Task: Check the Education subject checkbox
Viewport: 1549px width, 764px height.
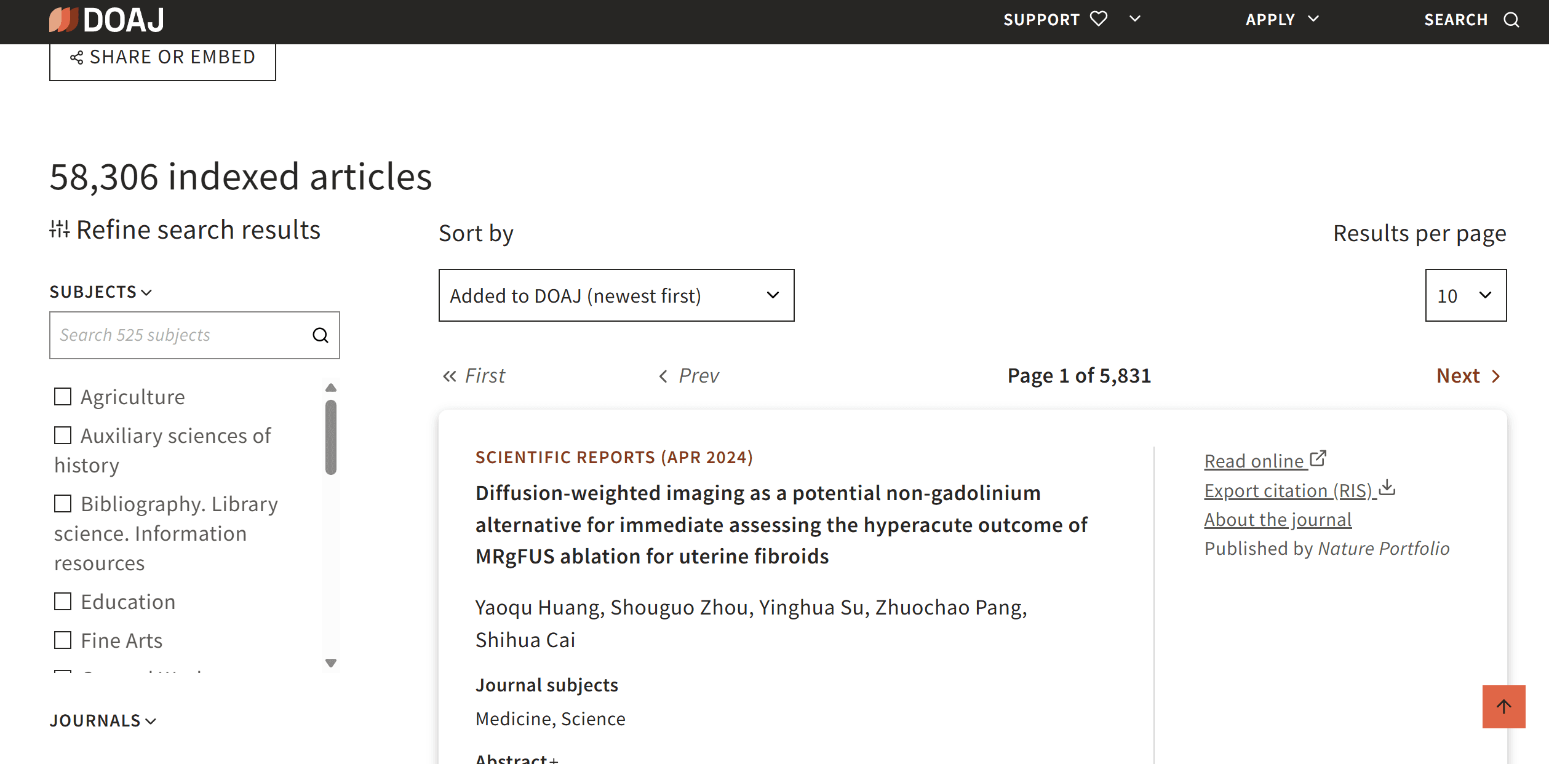Action: click(x=63, y=602)
